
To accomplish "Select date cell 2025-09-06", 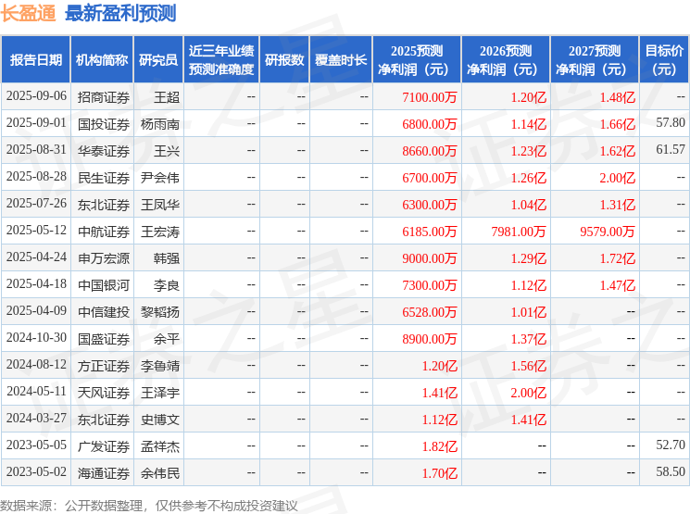I will pyautogui.click(x=36, y=96).
